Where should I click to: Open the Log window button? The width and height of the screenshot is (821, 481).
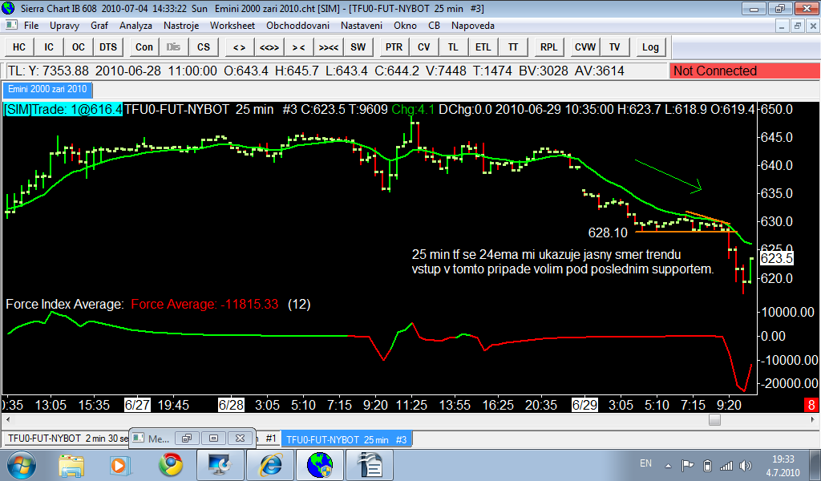[650, 47]
